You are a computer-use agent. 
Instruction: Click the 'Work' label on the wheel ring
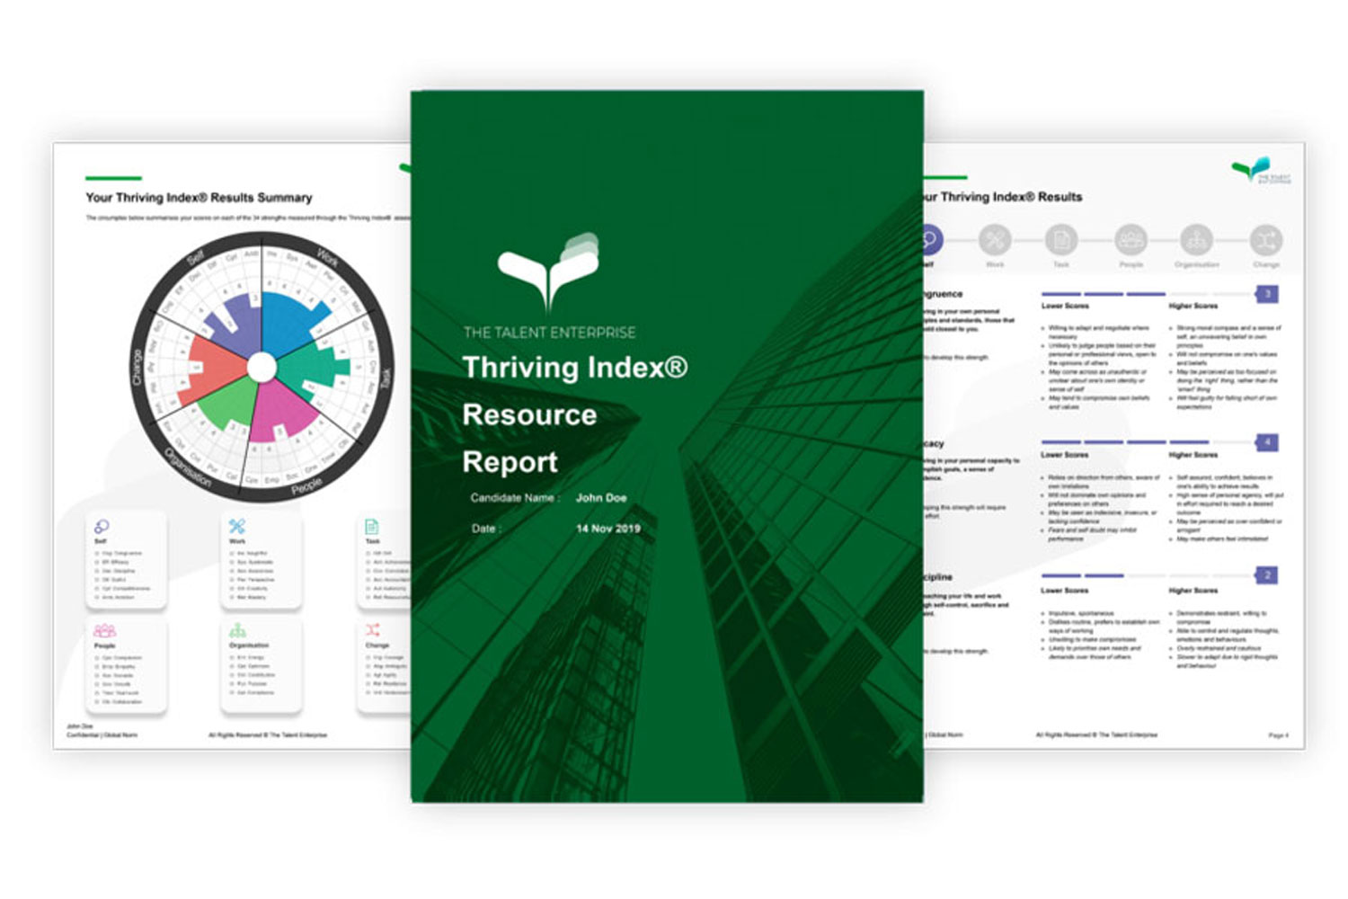point(327,257)
